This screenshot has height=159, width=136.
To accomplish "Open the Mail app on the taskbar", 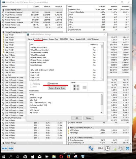I will click(40, 156).
